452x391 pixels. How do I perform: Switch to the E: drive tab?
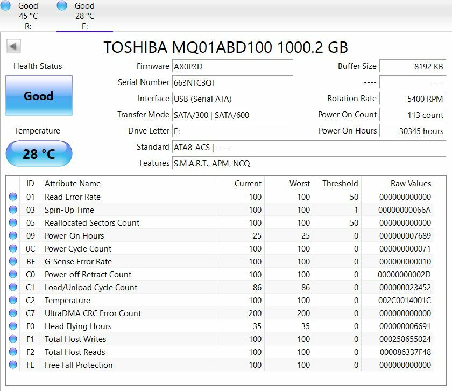[84, 16]
